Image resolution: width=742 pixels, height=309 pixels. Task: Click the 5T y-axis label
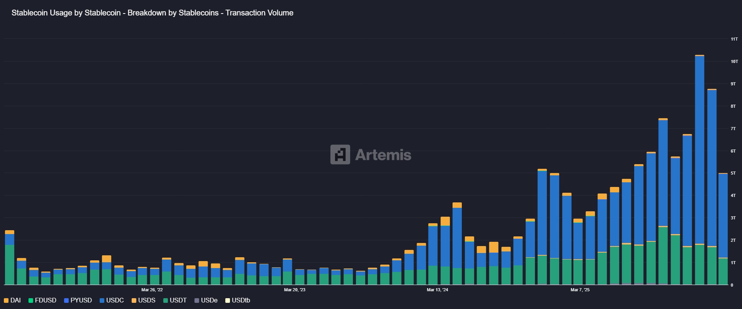point(733,173)
